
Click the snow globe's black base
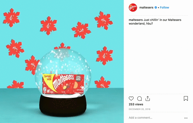[63, 105]
